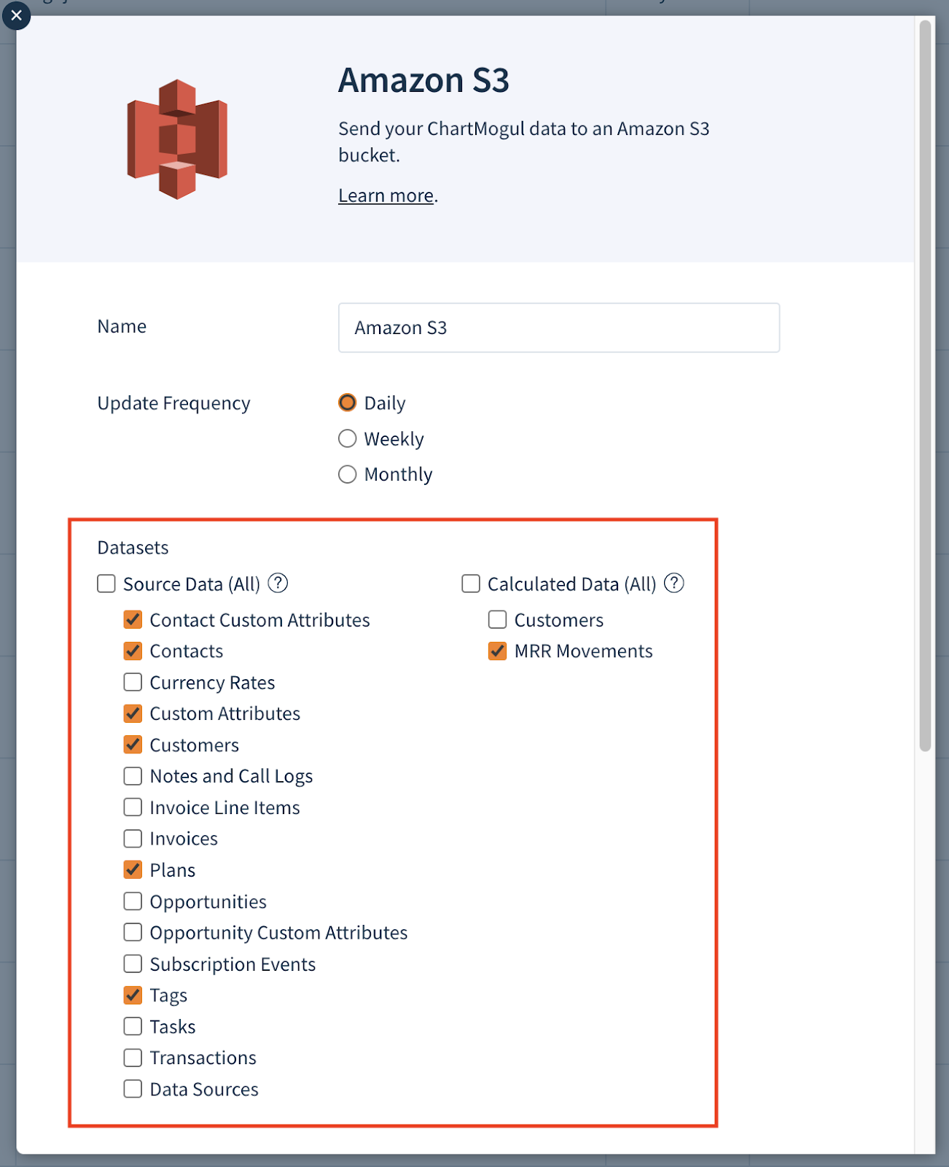Uncheck the Custom Attributes dataset
The image size is (949, 1167).
click(x=133, y=713)
